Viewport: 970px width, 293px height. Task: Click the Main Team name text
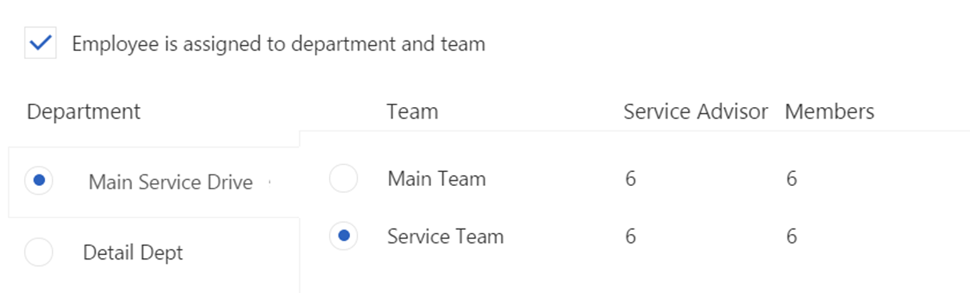(x=437, y=179)
